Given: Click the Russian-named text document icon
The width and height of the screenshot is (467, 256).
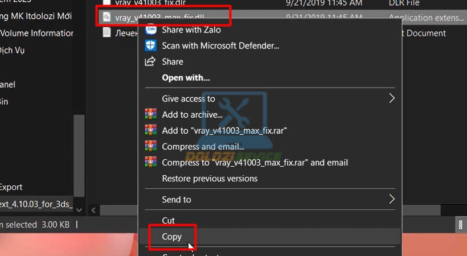Looking at the screenshot, I should pos(106,32).
